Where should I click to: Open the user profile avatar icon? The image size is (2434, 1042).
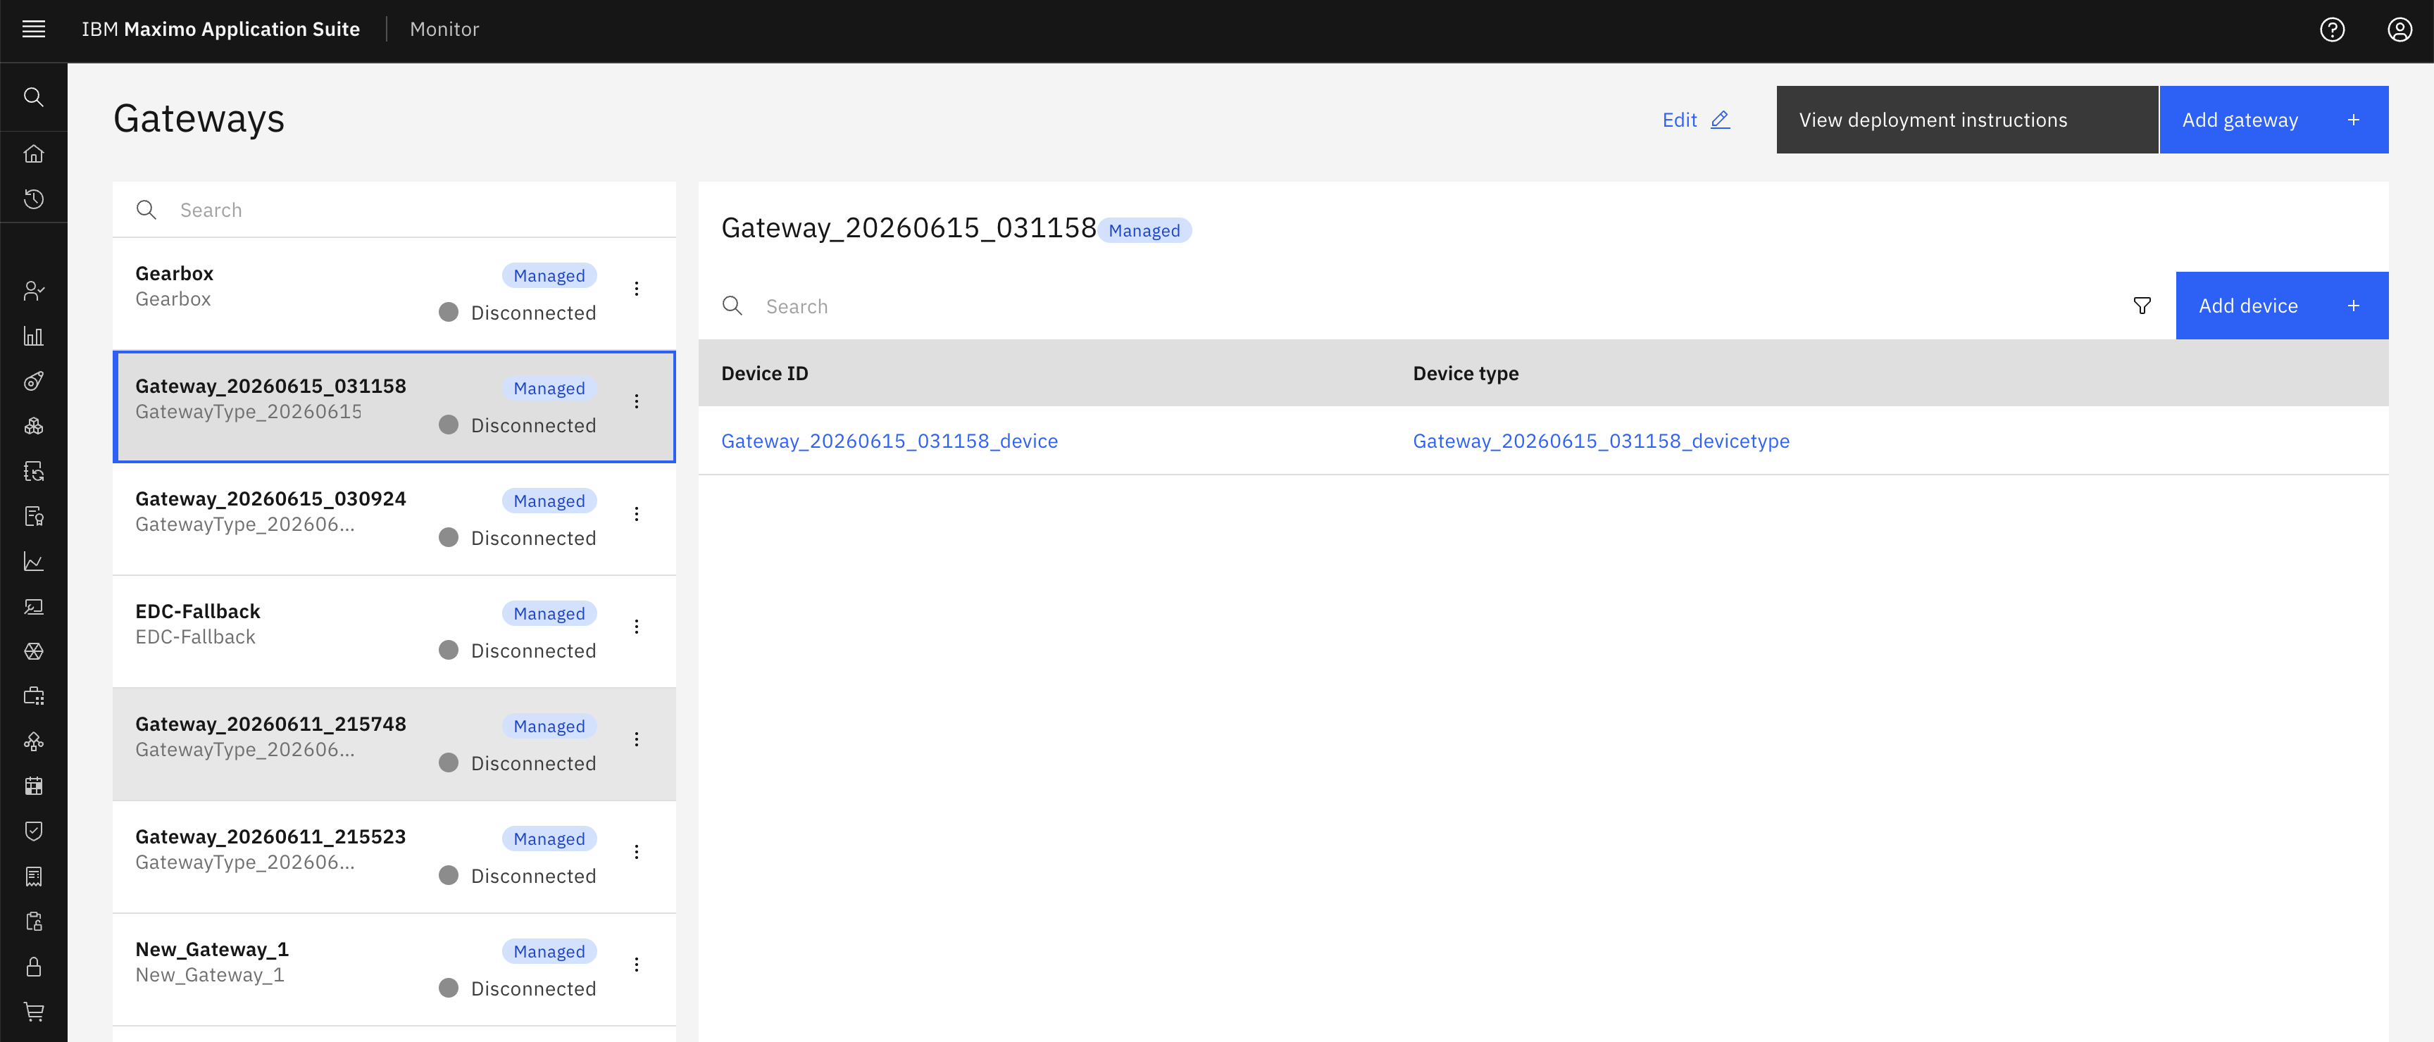[x=2400, y=30]
